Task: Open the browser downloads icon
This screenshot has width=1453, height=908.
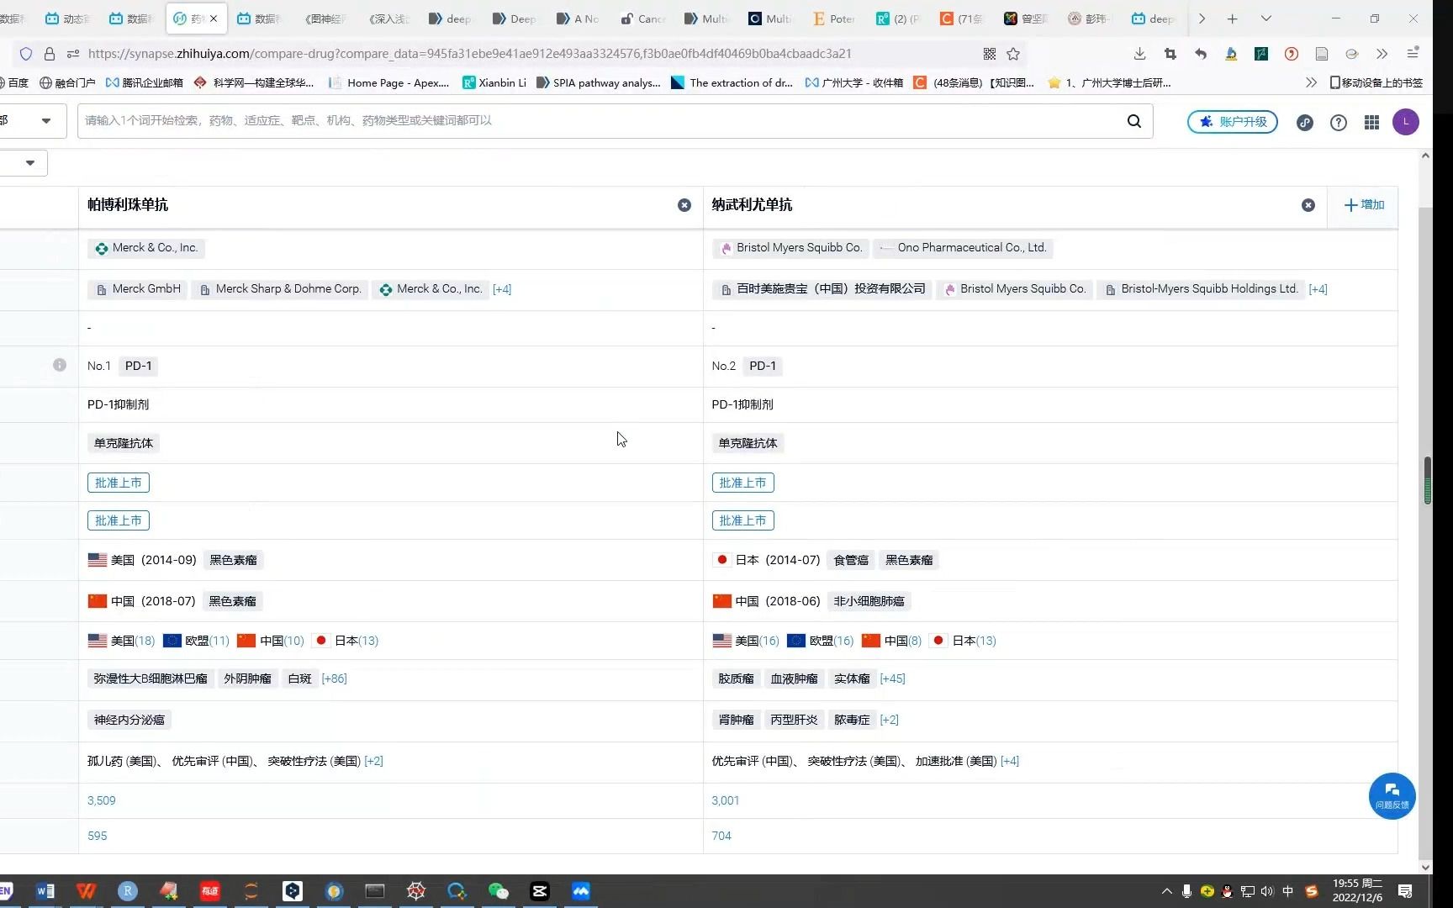Action: tap(1139, 54)
